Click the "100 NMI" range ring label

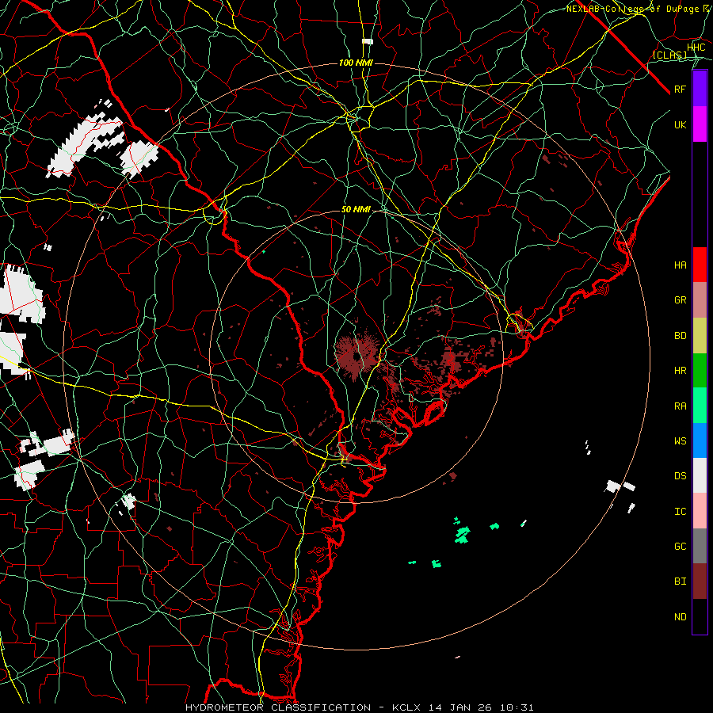click(x=356, y=63)
